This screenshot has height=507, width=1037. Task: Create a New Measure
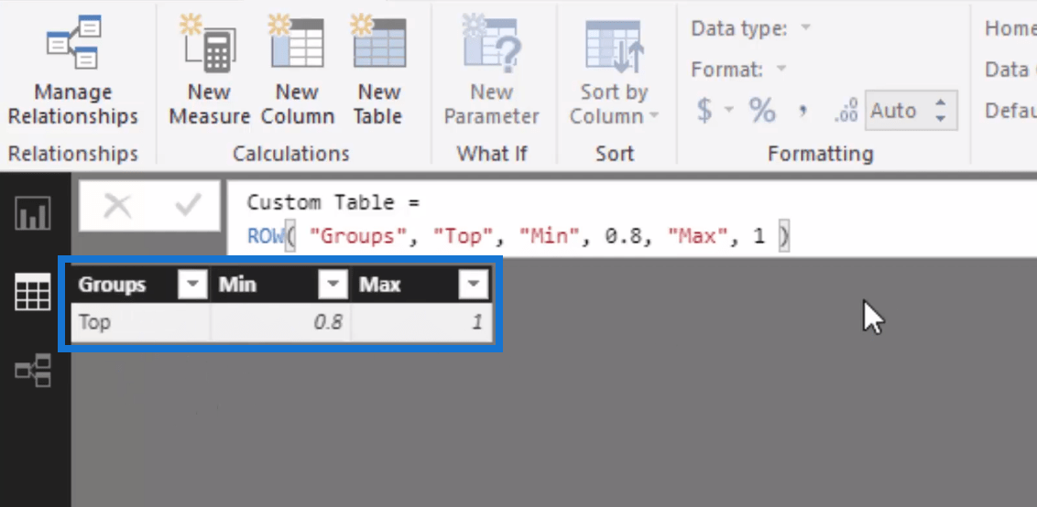[209, 70]
